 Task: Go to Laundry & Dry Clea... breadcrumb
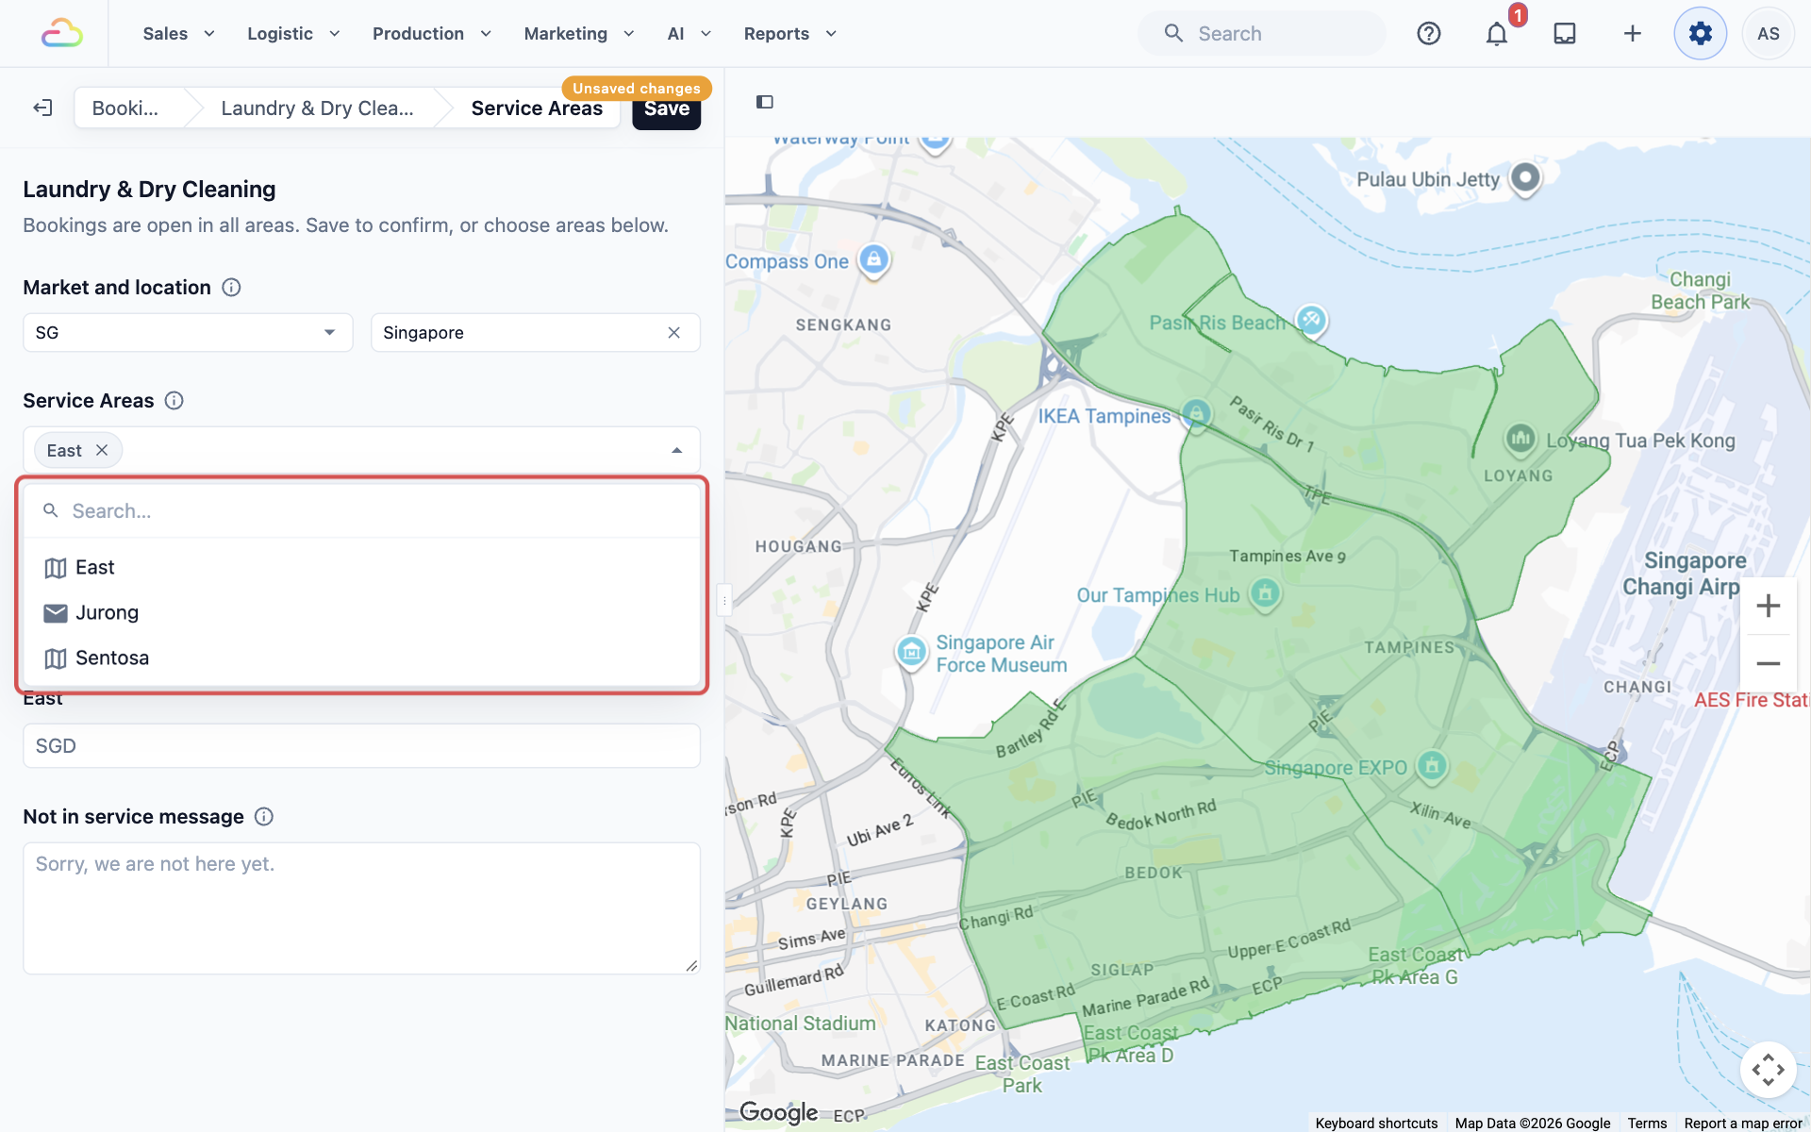coord(317,108)
